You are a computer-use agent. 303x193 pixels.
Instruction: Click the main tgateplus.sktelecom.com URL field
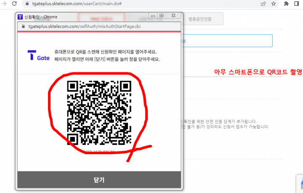[x=77, y=4]
